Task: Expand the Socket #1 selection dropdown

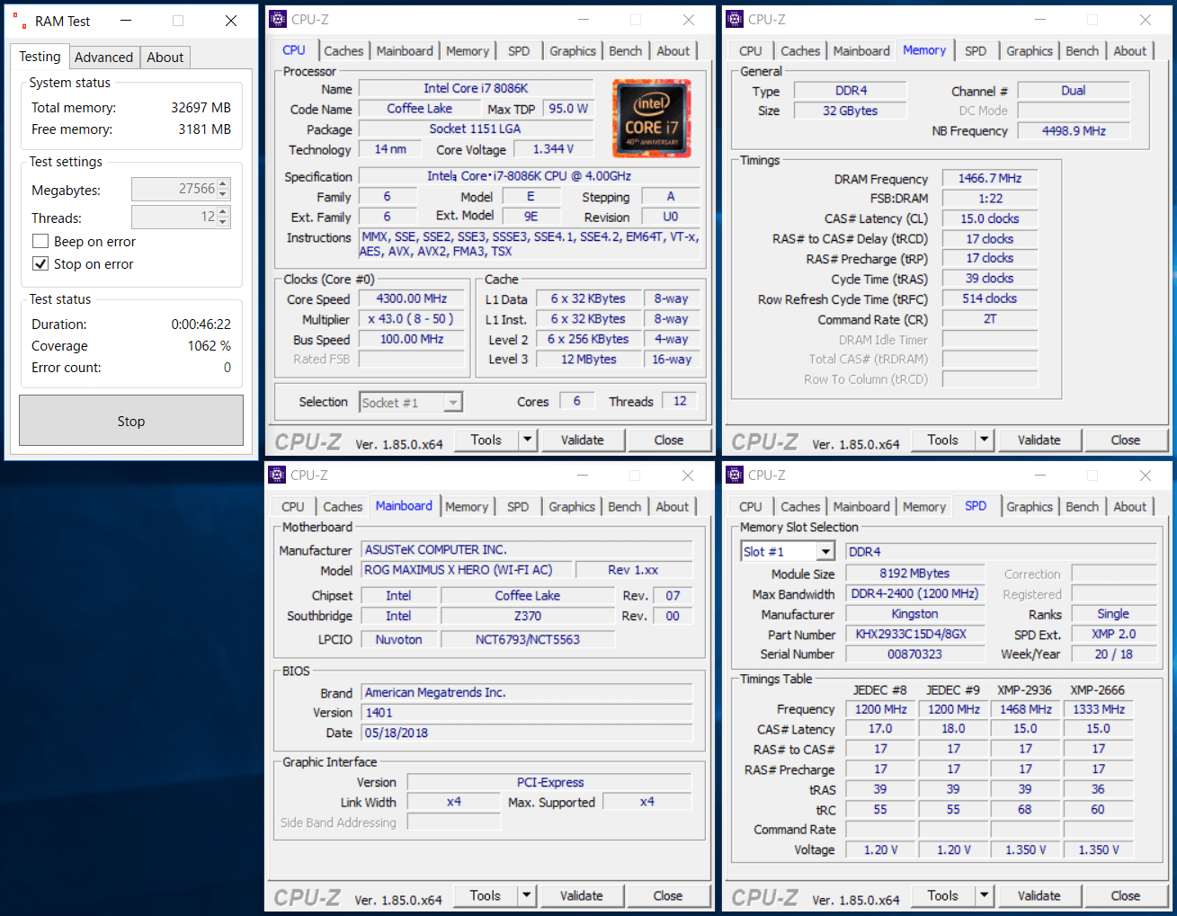Action: tap(453, 403)
